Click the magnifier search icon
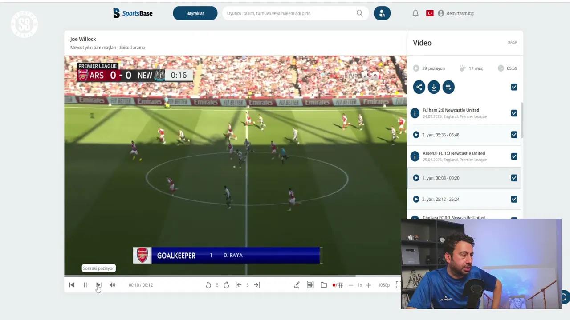 [x=360, y=13]
